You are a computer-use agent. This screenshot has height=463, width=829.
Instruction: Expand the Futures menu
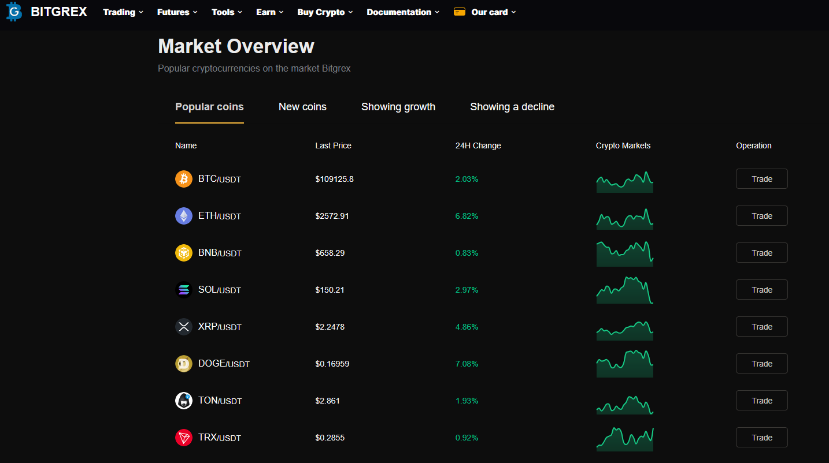pyautogui.click(x=177, y=12)
